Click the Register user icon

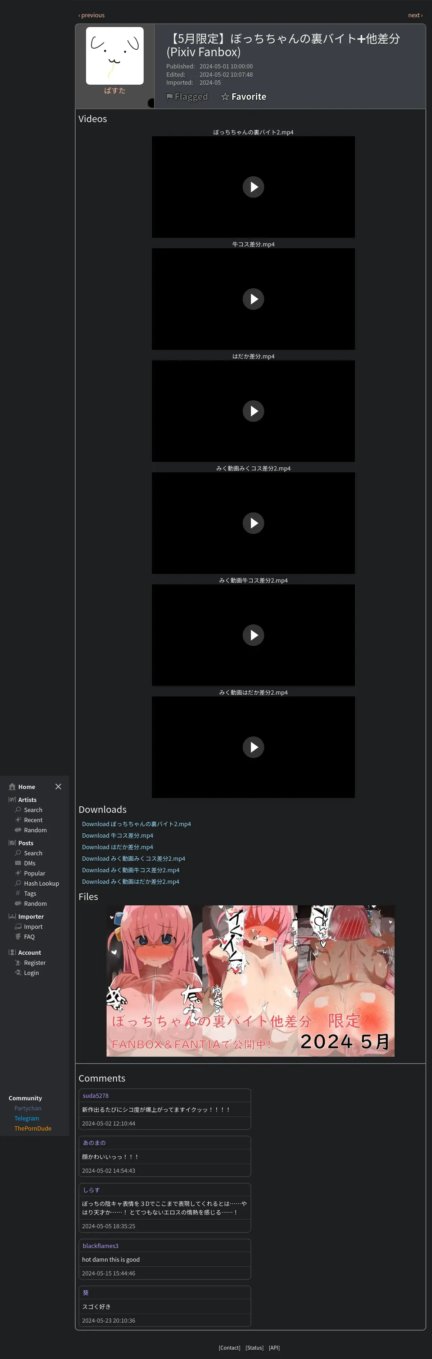[x=18, y=963]
